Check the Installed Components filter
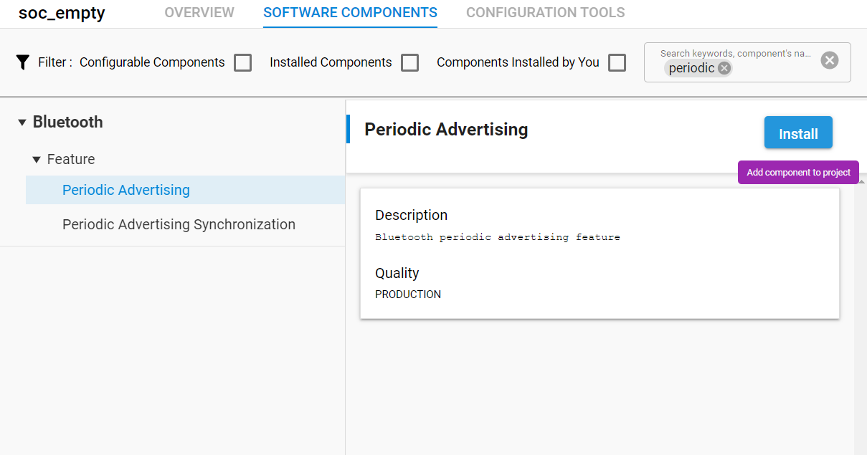 [409, 62]
